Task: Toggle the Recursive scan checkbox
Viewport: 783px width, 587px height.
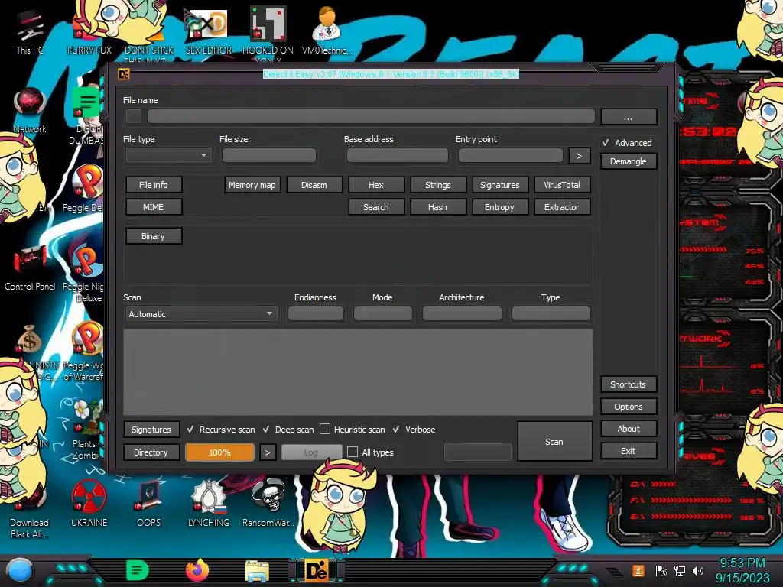Action: [x=190, y=430]
